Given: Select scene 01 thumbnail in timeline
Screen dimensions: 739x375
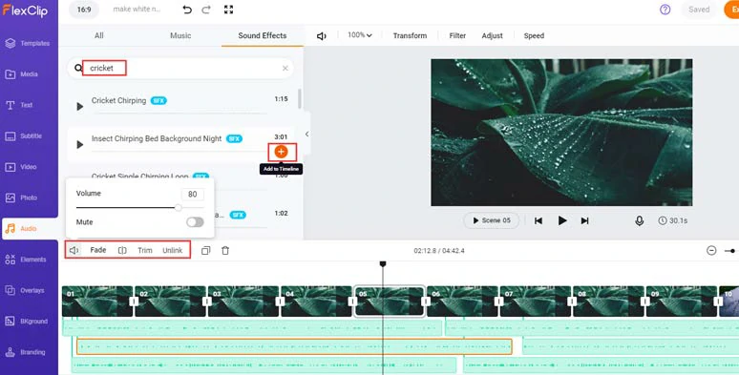Looking at the screenshot, I should point(97,301).
